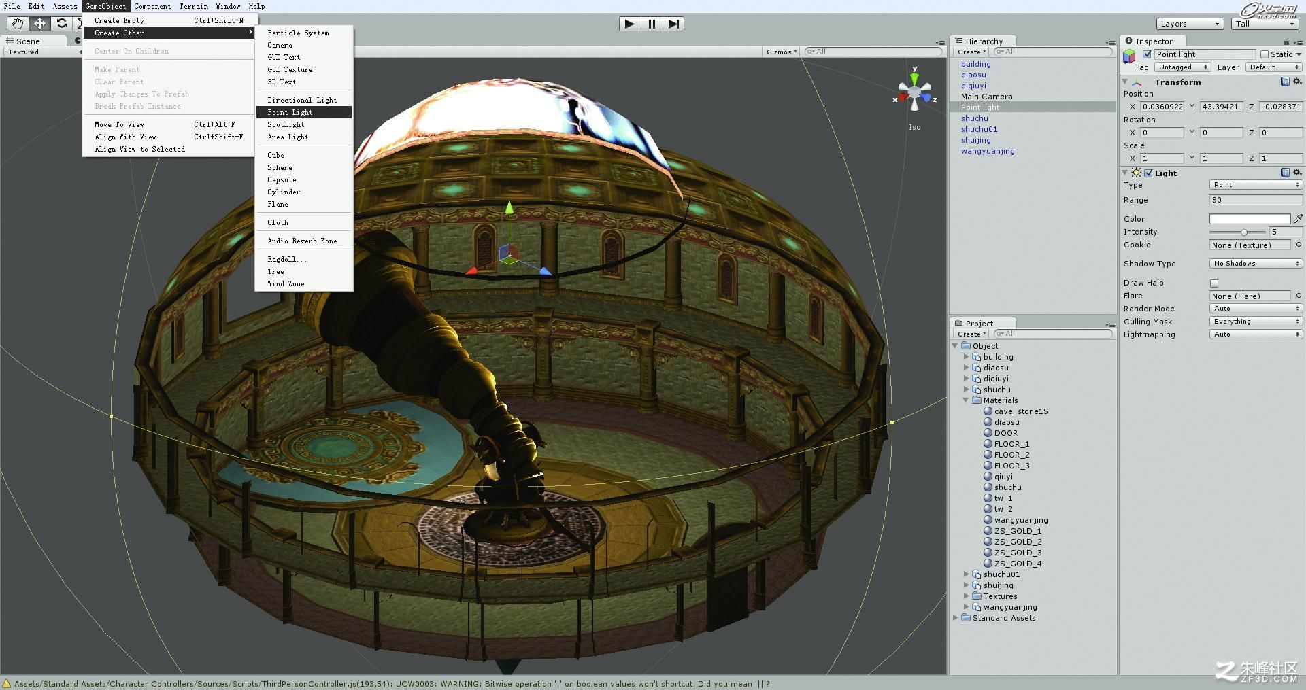Click the game object cube icon in Inspector
Screen dimensions: 1306x690
tap(1129, 56)
